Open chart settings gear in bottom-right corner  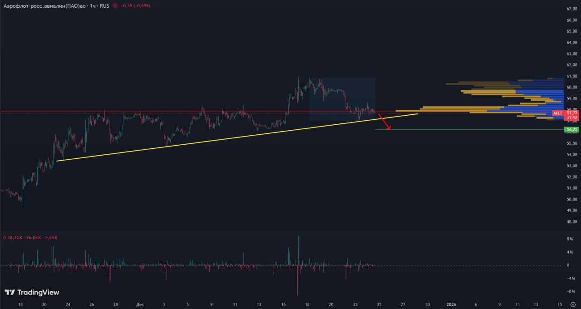coord(572,304)
